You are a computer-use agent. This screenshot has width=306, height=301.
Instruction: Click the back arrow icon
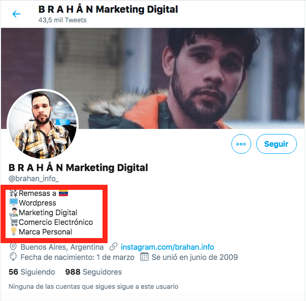click(16, 14)
